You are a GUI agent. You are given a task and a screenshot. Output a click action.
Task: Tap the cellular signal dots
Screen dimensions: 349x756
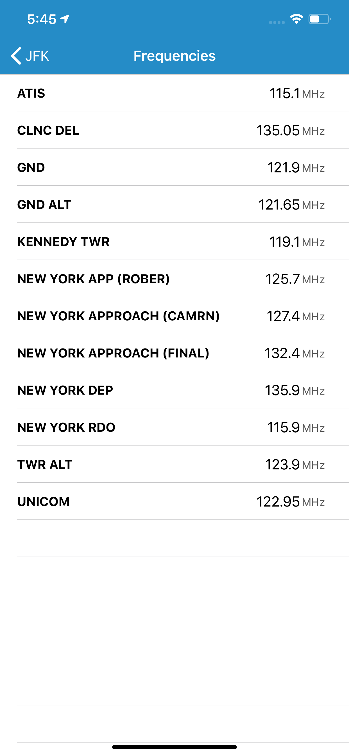point(277,22)
